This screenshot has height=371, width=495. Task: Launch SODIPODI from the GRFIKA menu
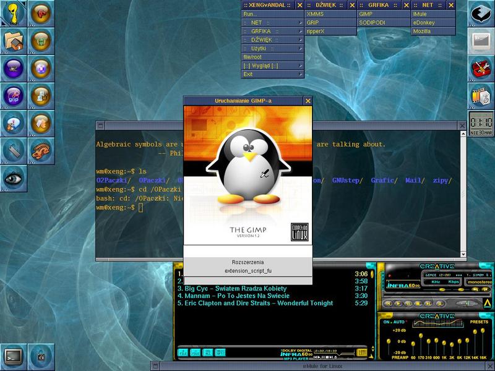pos(384,23)
